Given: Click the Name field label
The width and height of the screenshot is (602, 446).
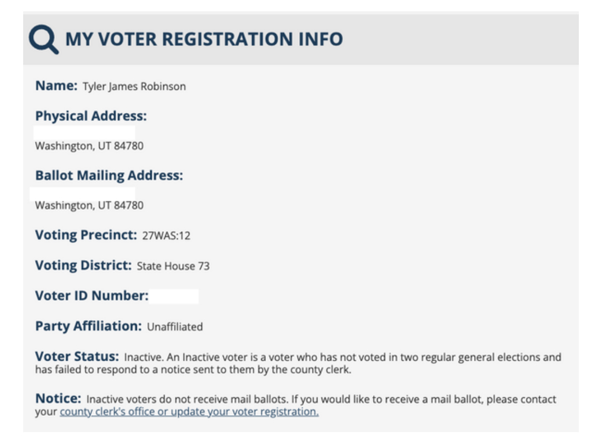Looking at the screenshot, I should point(56,86).
